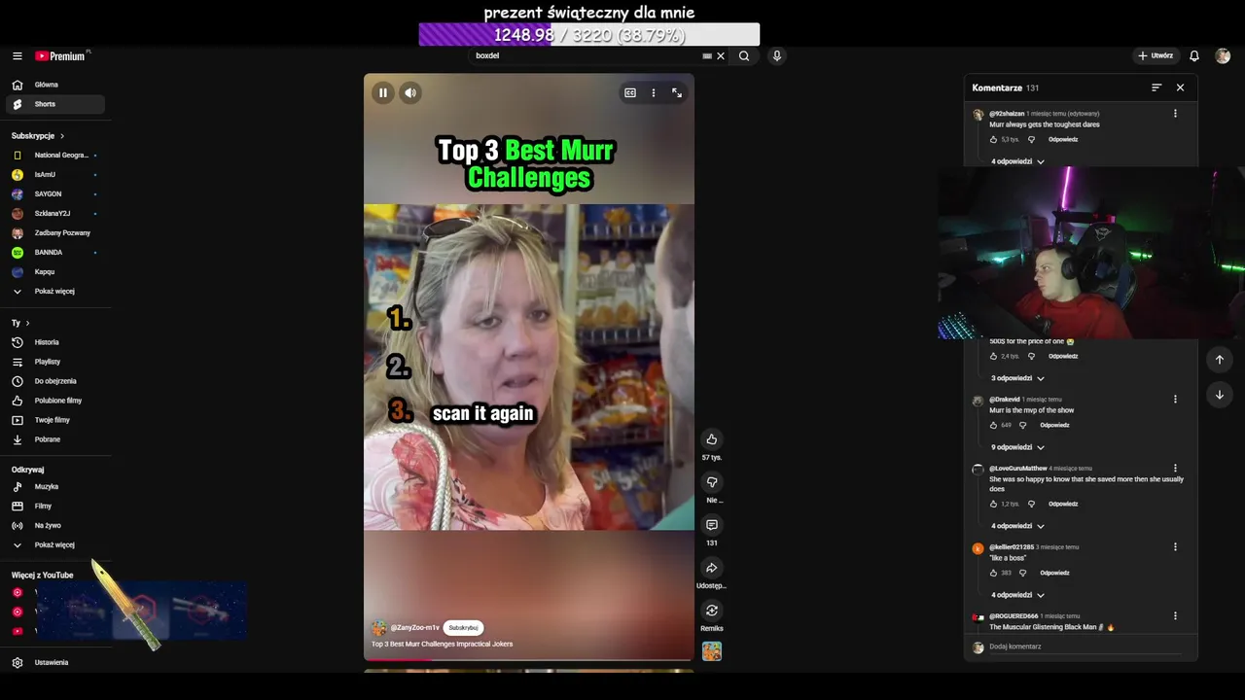The height and width of the screenshot is (700, 1245).
Task: Expand Pokaż więcej under subscriptions
Action: pyautogui.click(x=55, y=292)
